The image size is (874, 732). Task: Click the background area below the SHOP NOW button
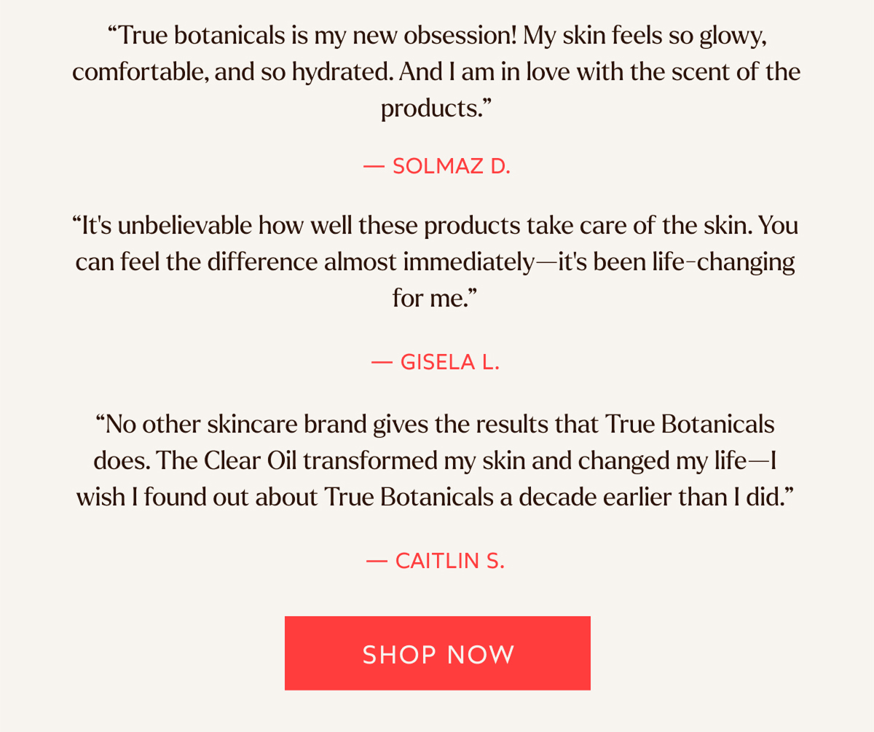[x=437, y=714]
